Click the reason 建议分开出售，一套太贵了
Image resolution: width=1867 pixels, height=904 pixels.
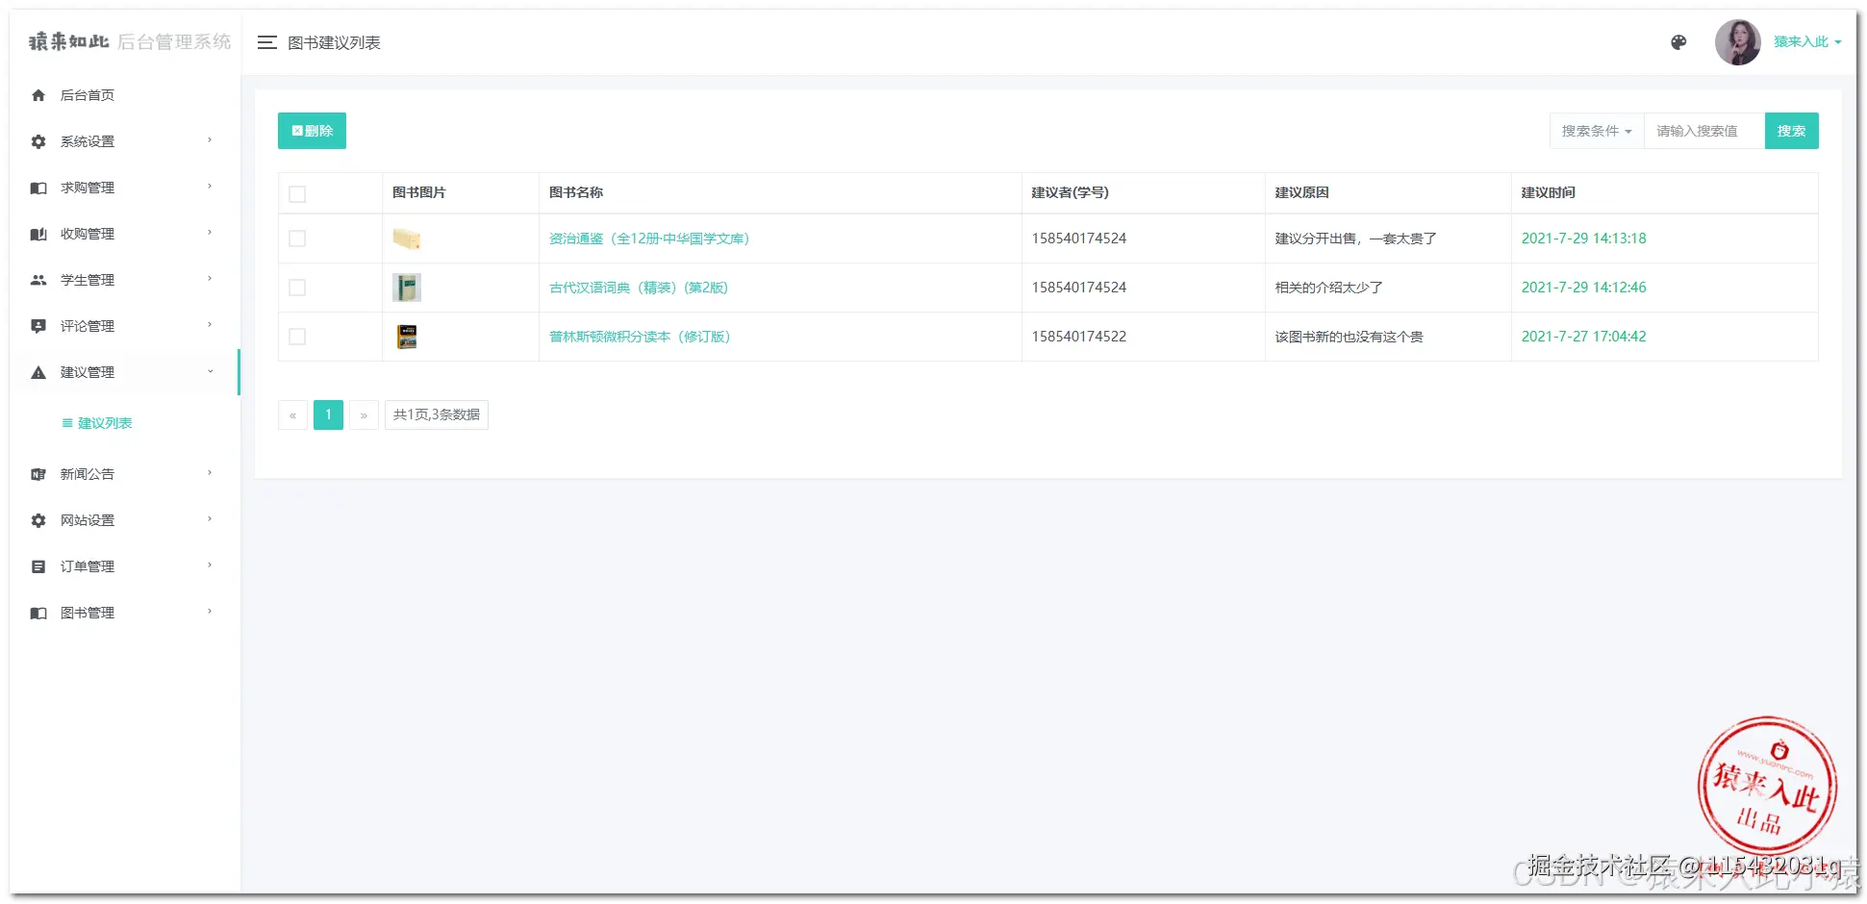coord(1356,239)
